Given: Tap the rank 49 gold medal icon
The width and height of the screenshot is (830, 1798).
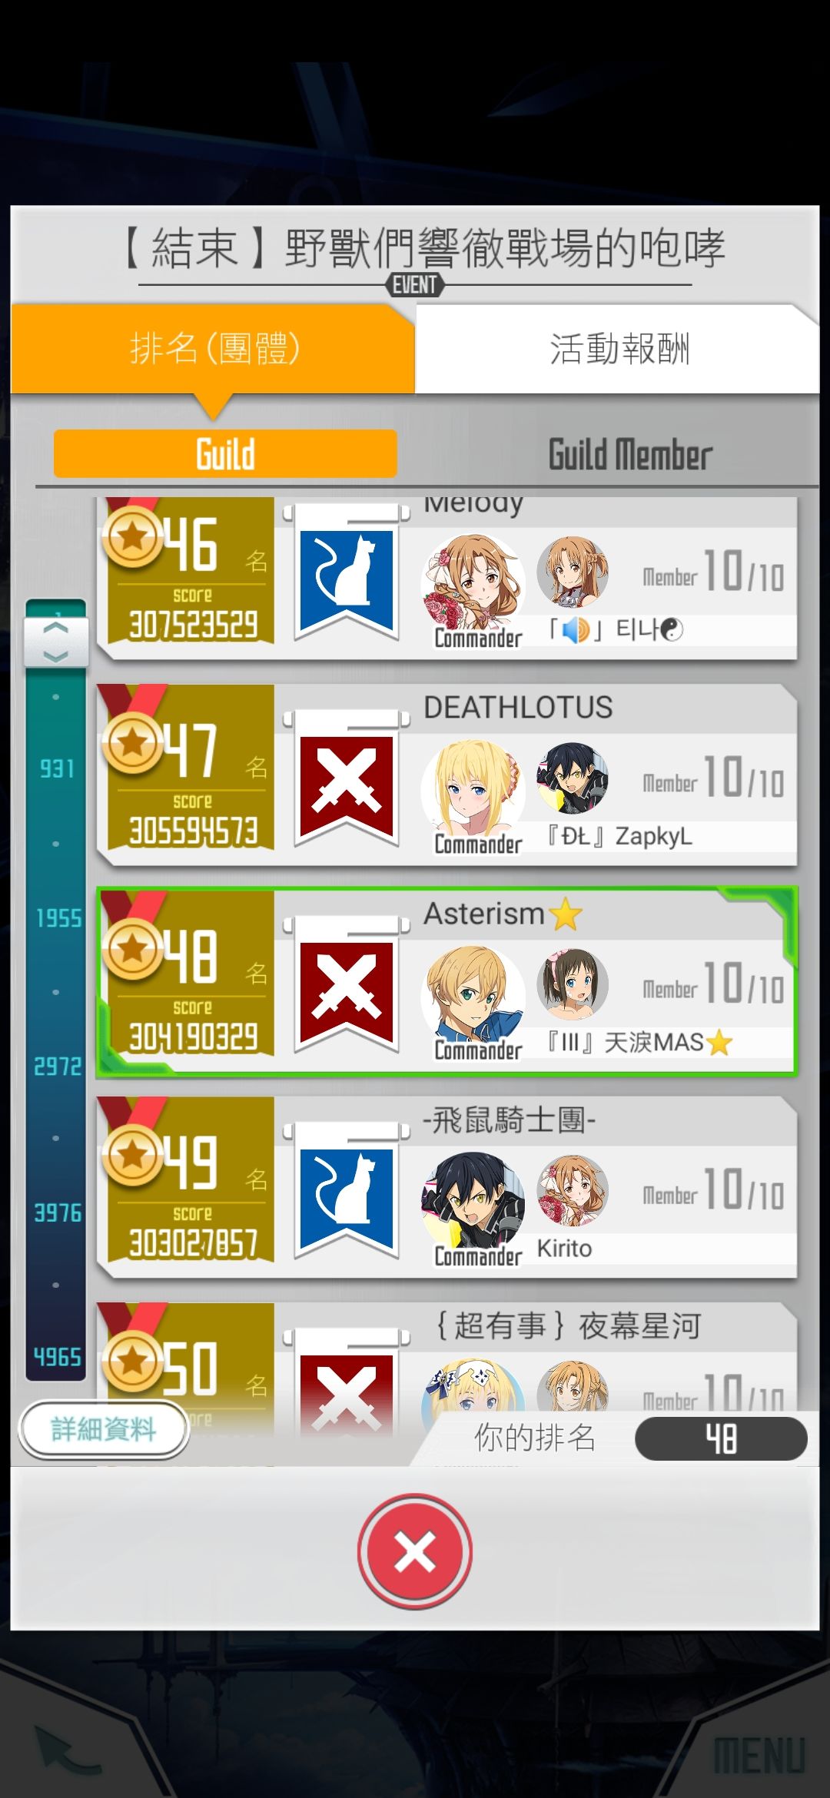Looking at the screenshot, I should (x=133, y=1154).
